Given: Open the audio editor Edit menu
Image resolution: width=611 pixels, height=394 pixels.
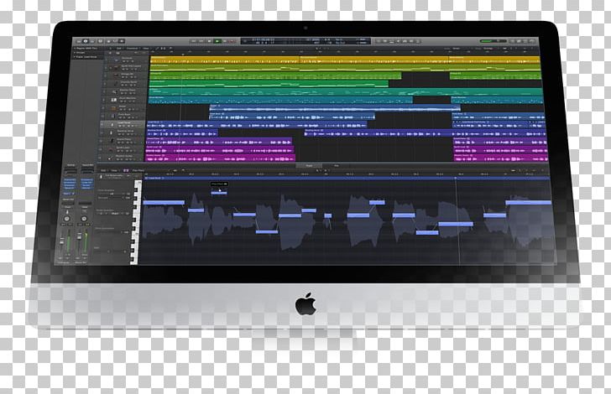Looking at the screenshot, I should coord(103,170).
